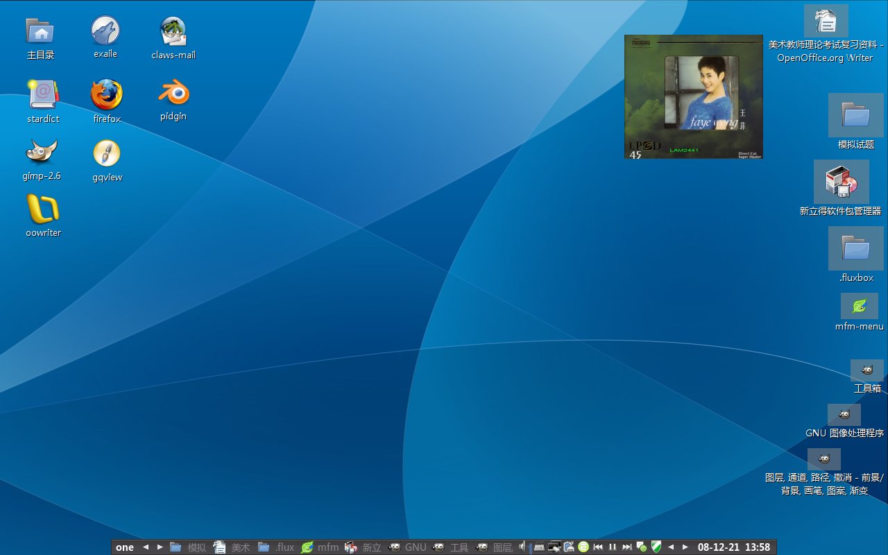This screenshot has height=555, width=888.
Task: Open the network monitors tray icon
Action: tap(554, 547)
